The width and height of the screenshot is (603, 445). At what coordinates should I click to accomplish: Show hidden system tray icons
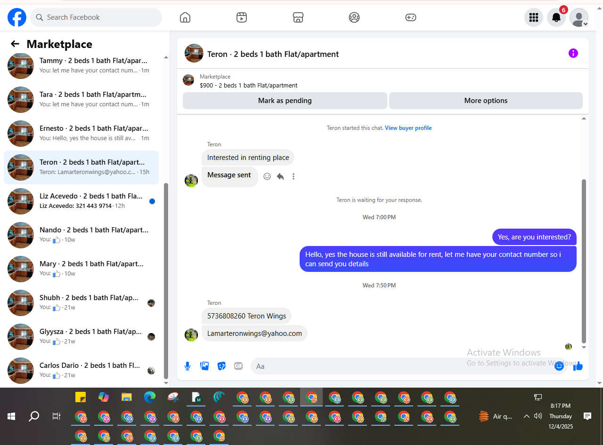[527, 416]
